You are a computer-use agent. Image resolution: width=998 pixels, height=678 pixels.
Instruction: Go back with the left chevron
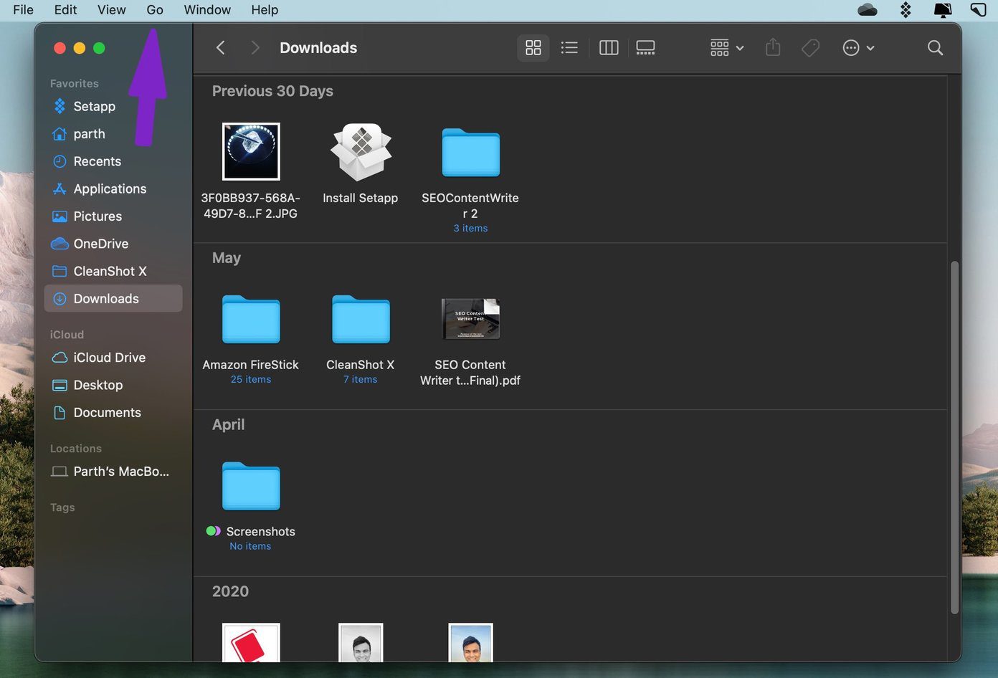[221, 48]
